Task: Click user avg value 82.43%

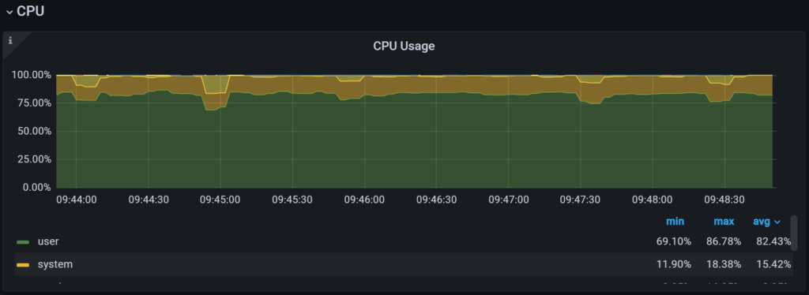Action: click(773, 241)
